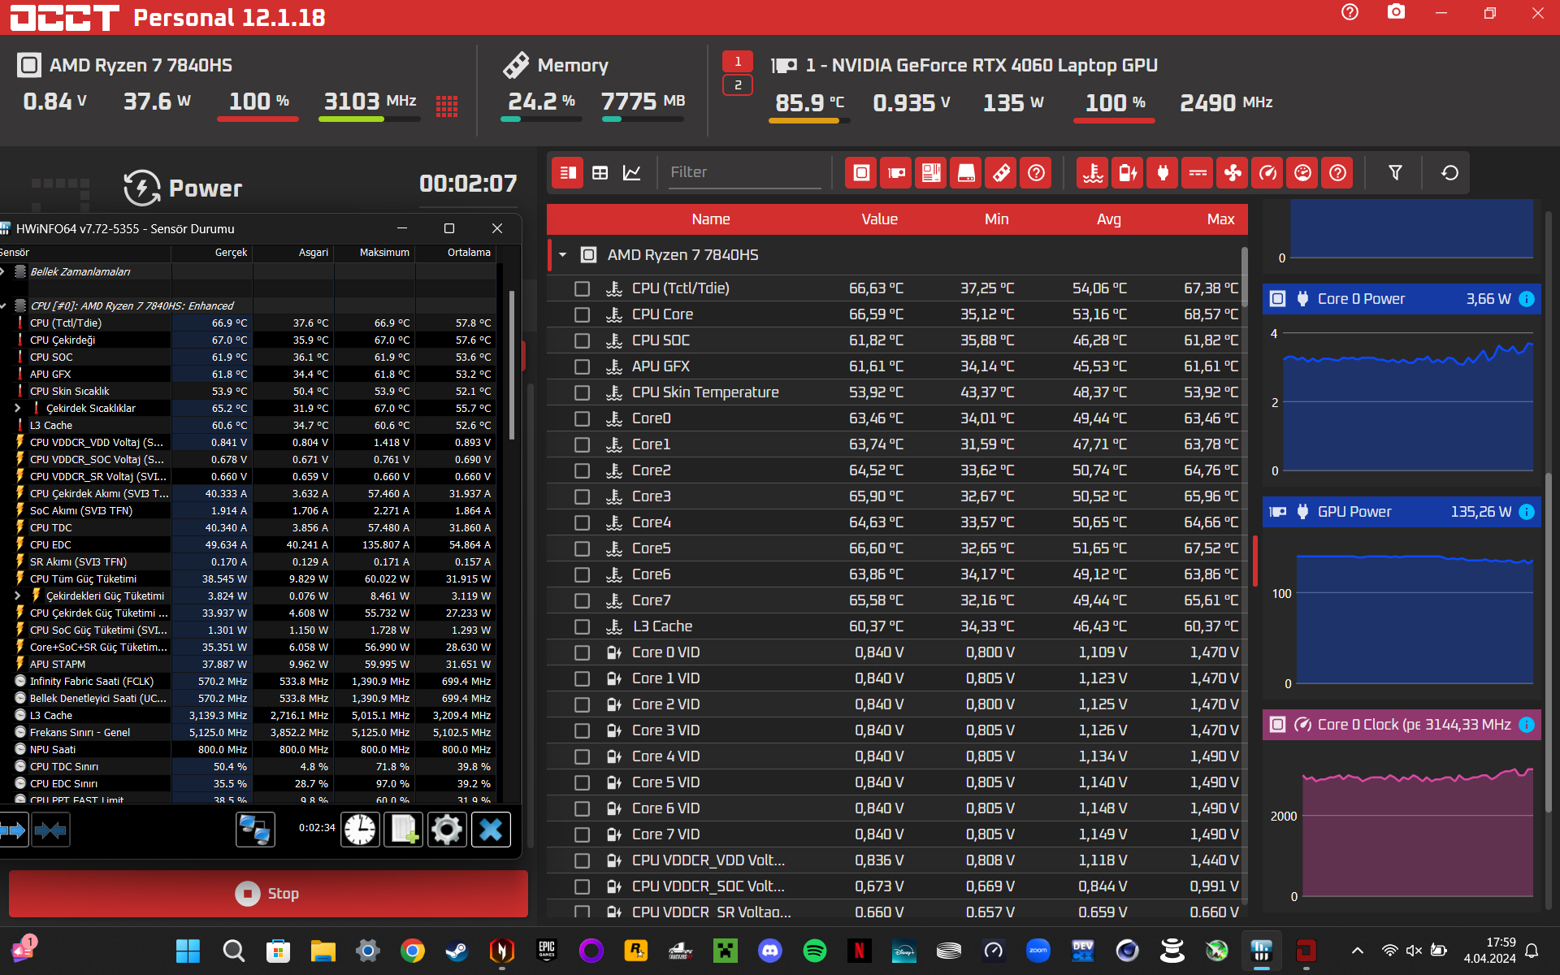Viewport: 1560px width, 975px height.
Task: Toggle the fan sensor type filter
Action: (1233, 173)
